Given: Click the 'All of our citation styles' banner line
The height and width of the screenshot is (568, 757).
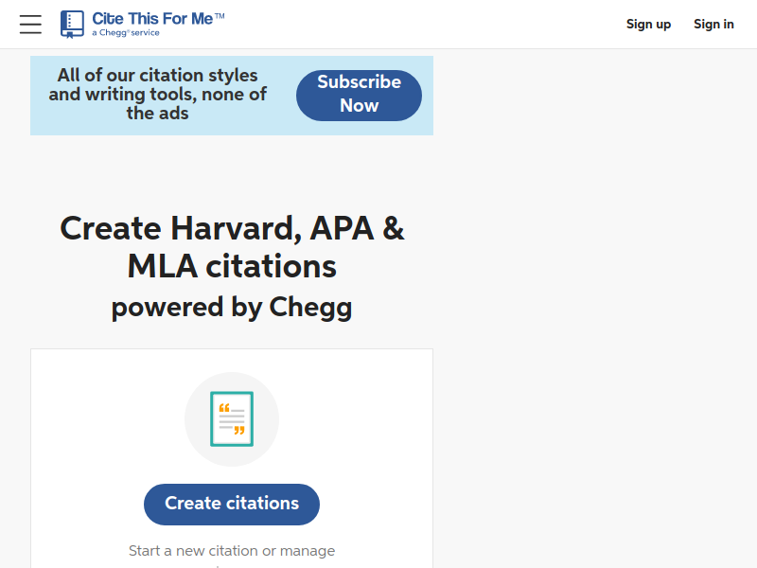Looking at the screenshot, I should tap(157, 76).
